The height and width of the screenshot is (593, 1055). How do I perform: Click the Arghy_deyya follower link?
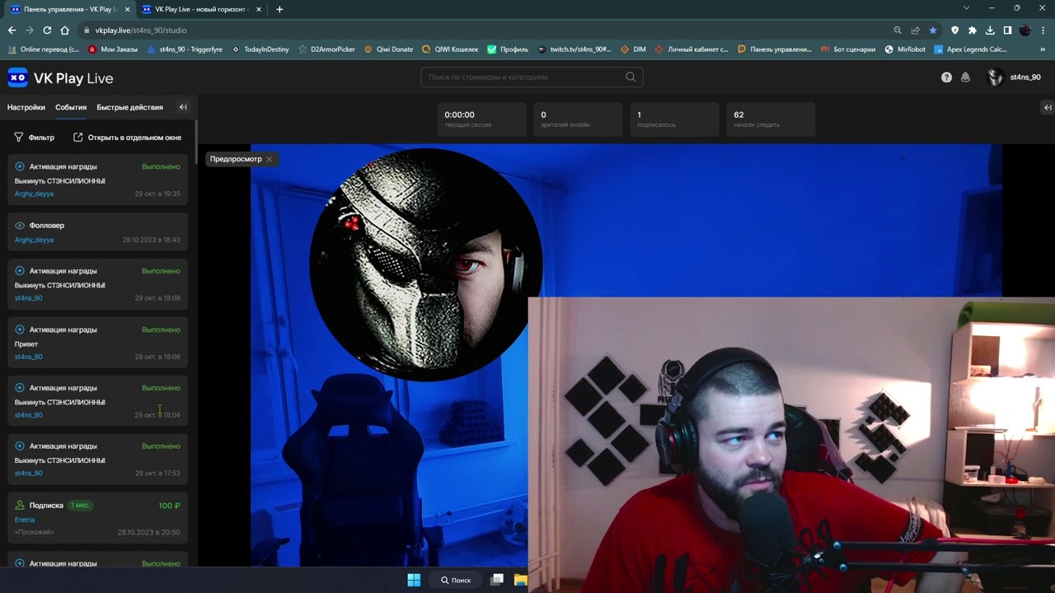34,240
